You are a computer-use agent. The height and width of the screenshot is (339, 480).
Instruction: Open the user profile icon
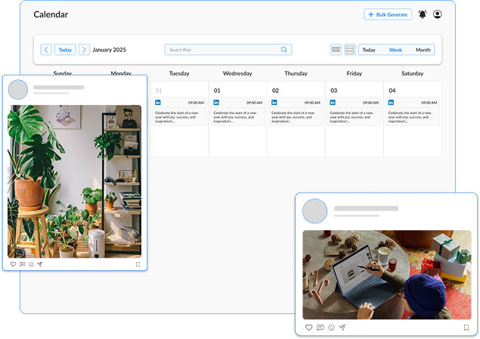point(437,14)
